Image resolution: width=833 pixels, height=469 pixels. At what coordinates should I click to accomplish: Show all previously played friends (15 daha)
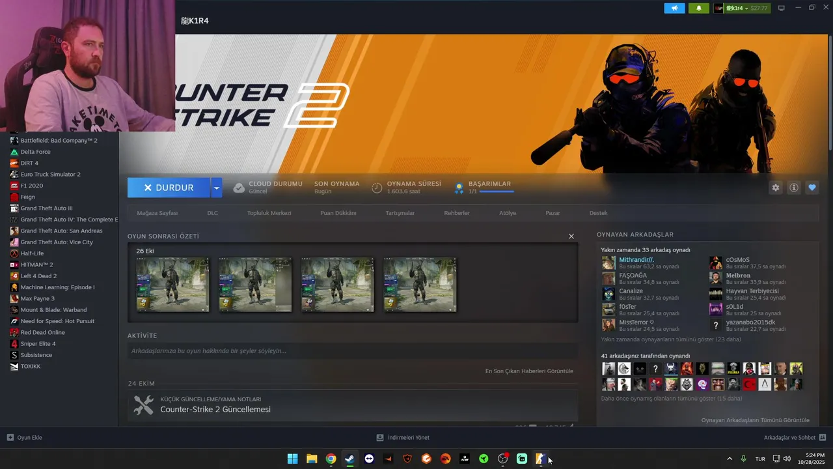[x=671, y=399]
